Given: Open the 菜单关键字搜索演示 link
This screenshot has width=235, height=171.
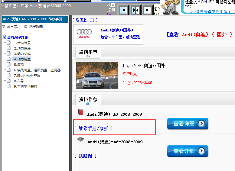Looking at the screenshot, I should tap(211, 11).
